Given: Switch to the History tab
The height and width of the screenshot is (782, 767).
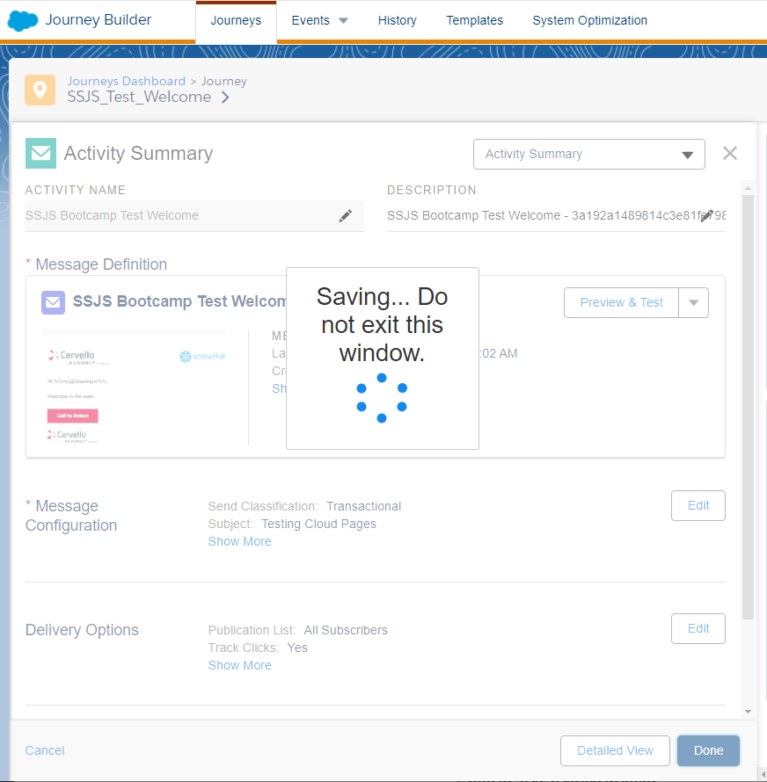Looking at the screenshot, I should pyautogui.click(x=397, y=20).
